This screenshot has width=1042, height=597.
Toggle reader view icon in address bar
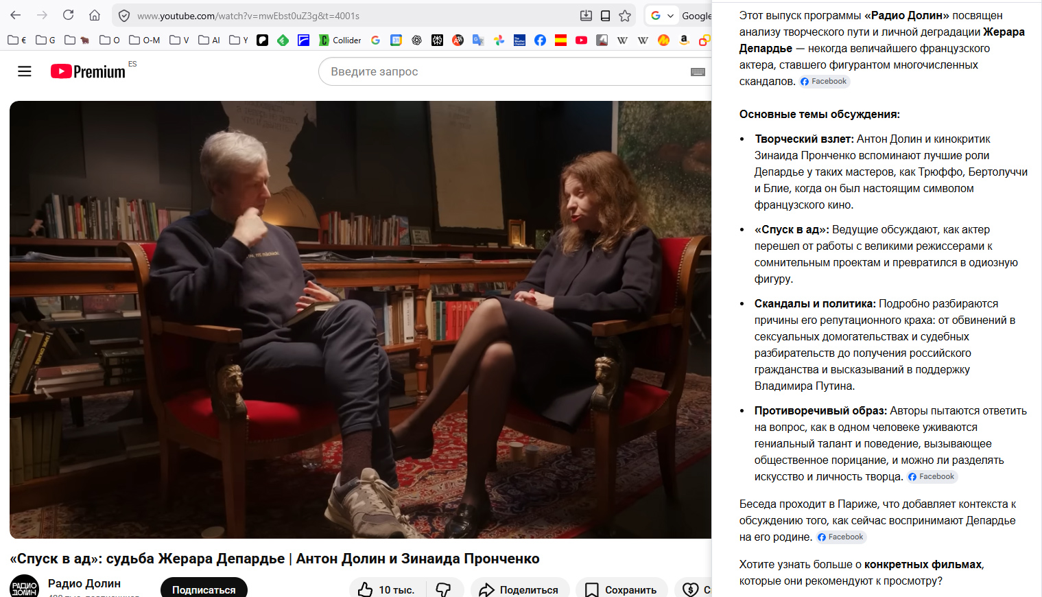tap(605, 16)
